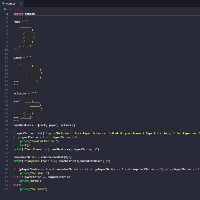Screen dimensions: 200x200
Task: Click the print("Invaild Choice.") statement
Action: 39,141
